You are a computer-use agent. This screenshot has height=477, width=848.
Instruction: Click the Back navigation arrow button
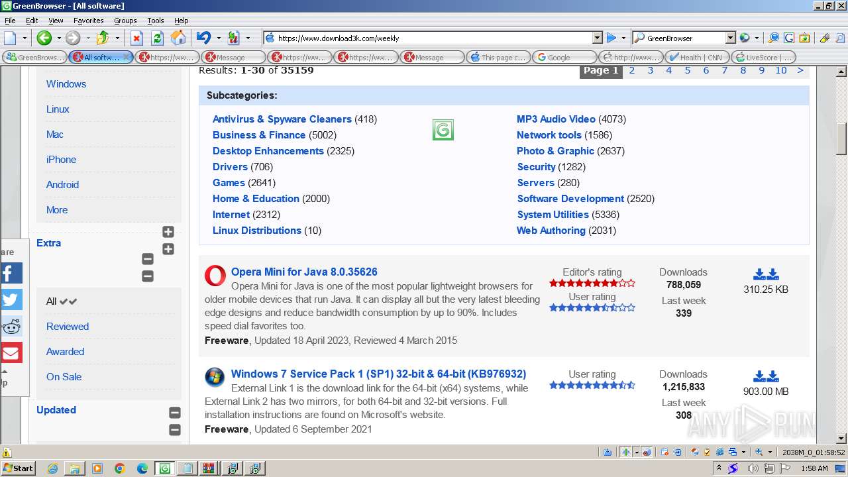pyautogui.click(x=44, y=38)
